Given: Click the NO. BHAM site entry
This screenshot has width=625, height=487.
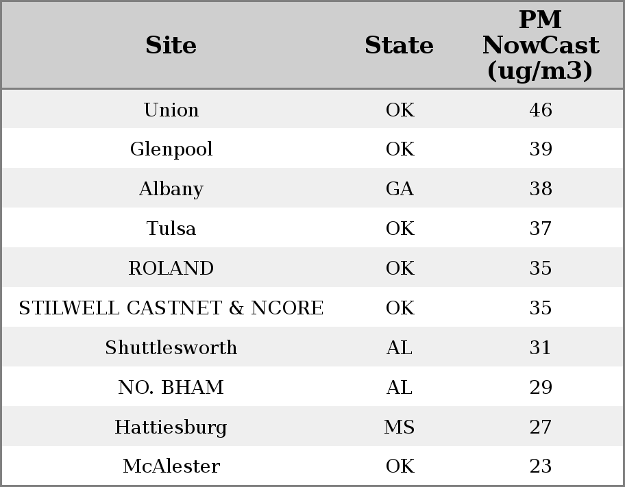Looking at the screenshot, I should 171,387.
